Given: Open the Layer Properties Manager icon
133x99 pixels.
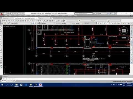Looking at the screenshot, I should pyautogui.click(x=2, y=23).
